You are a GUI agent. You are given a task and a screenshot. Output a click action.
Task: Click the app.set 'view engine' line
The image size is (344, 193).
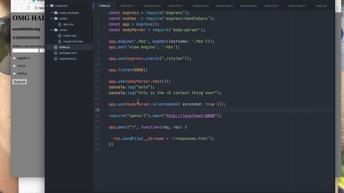(144, 47)
